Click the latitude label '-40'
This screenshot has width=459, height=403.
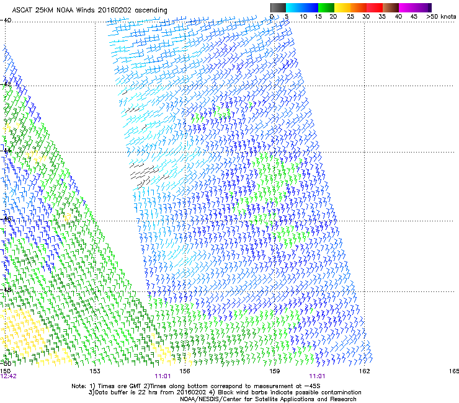[6, 20]
